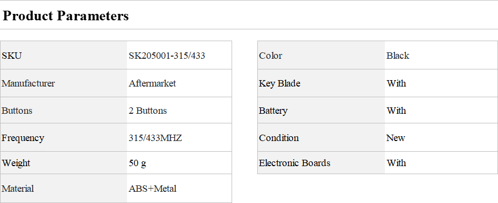Click the ABS+Metal material value

coord(152,189)
